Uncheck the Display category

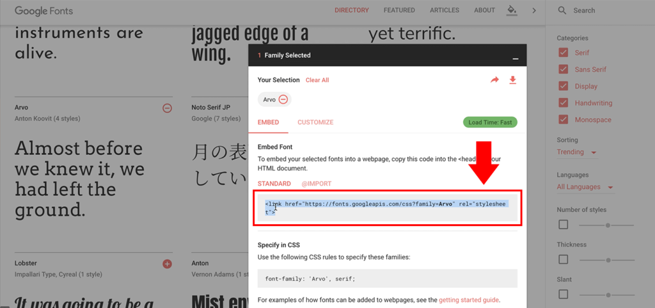564,86
